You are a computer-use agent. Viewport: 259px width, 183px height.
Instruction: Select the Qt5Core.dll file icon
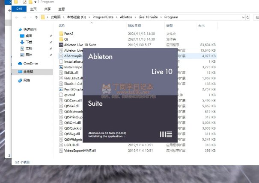tap(61, 100)
